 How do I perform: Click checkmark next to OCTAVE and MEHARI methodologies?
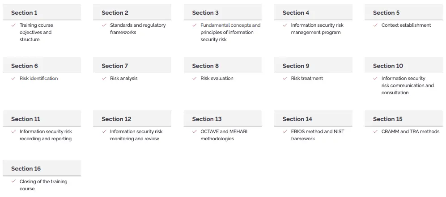pos(194,131)
